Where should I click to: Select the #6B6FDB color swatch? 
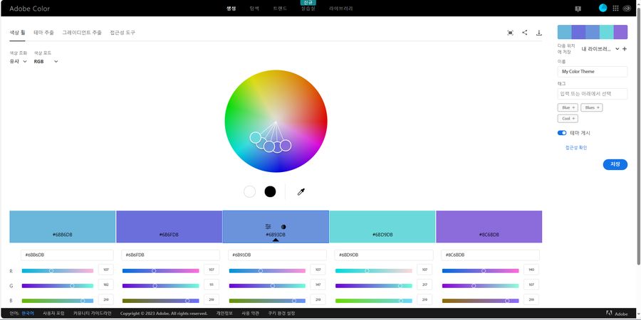pyautogui.click(x=170, y=227)
